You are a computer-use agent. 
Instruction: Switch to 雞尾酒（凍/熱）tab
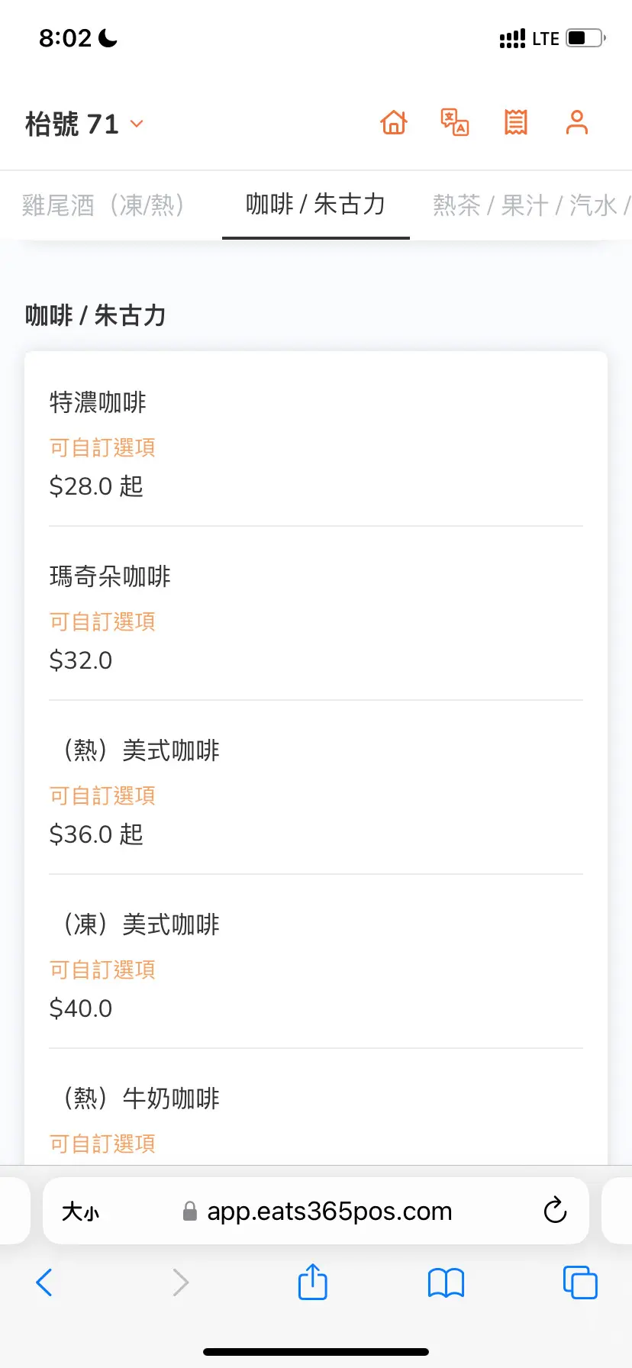pos(103,205)
